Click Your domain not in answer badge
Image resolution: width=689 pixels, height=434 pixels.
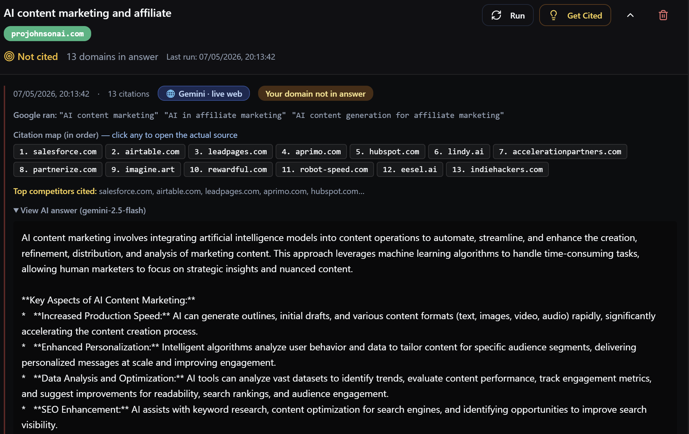click(x=315, y=94)
